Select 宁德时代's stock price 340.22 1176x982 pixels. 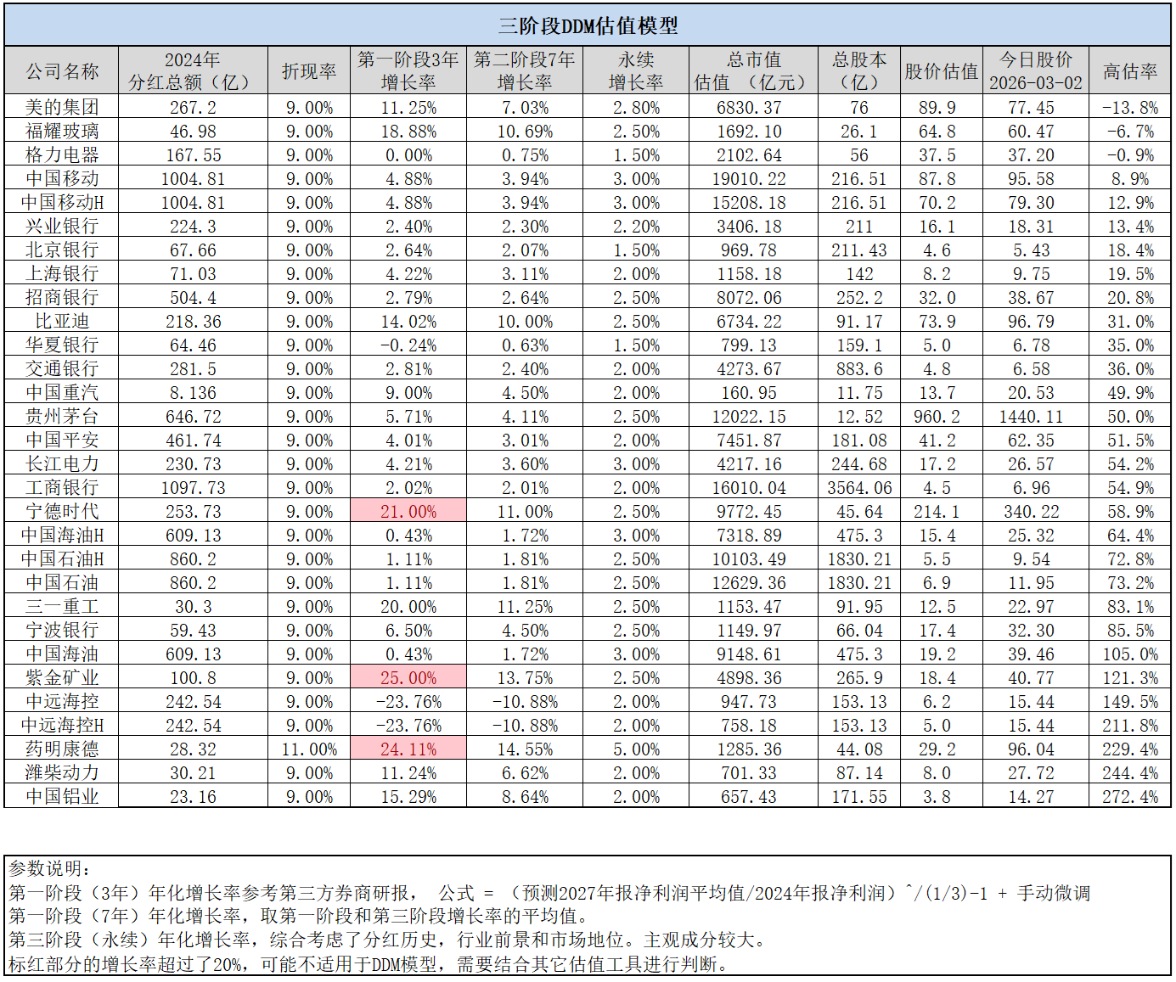pyautogui.click(x=1036, y=511)
